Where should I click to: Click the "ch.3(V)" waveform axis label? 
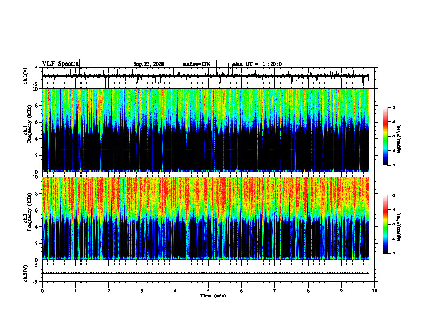click(x=26, y=273)
